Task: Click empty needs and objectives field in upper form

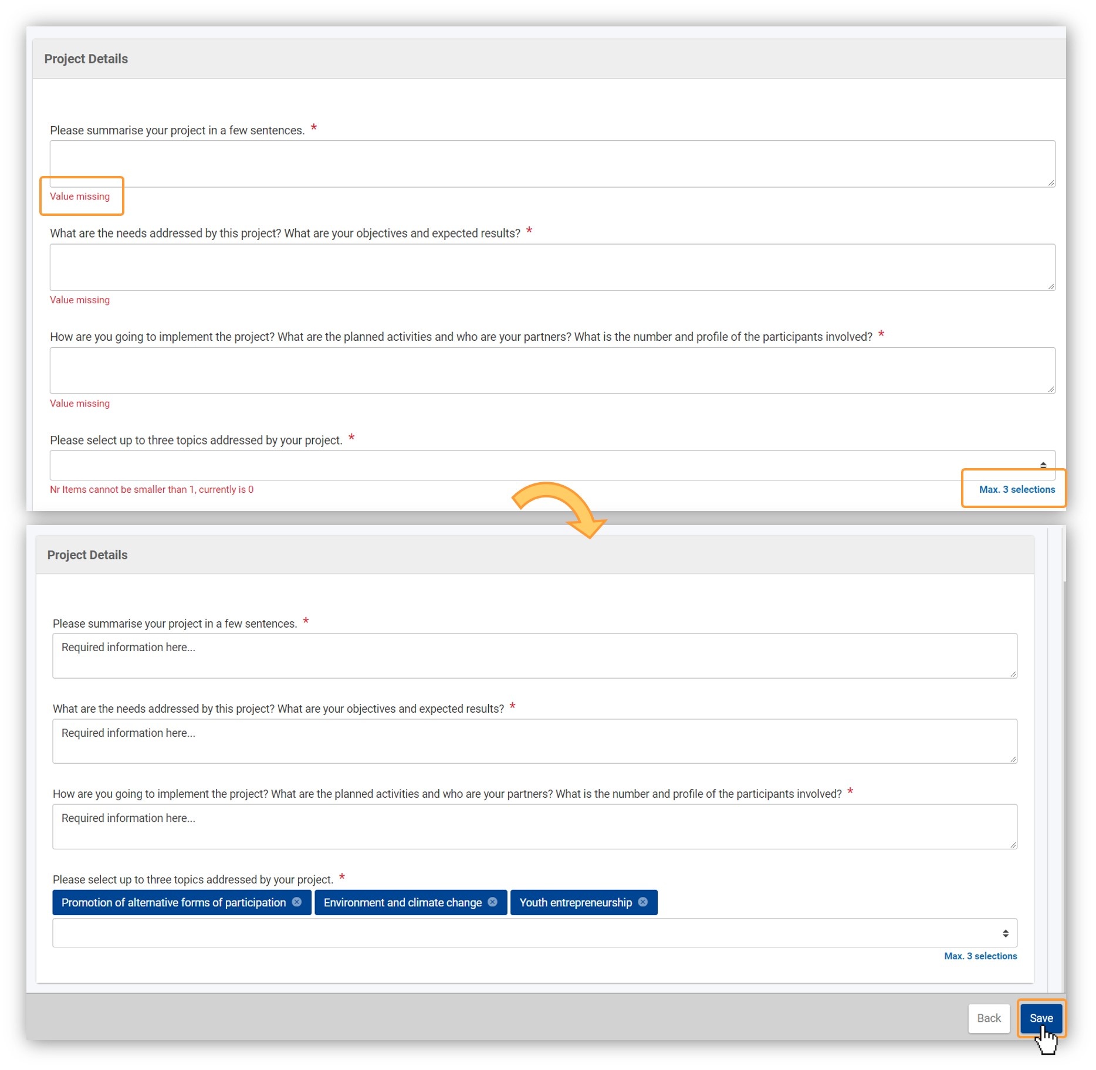Action: (x=552, y=267)
